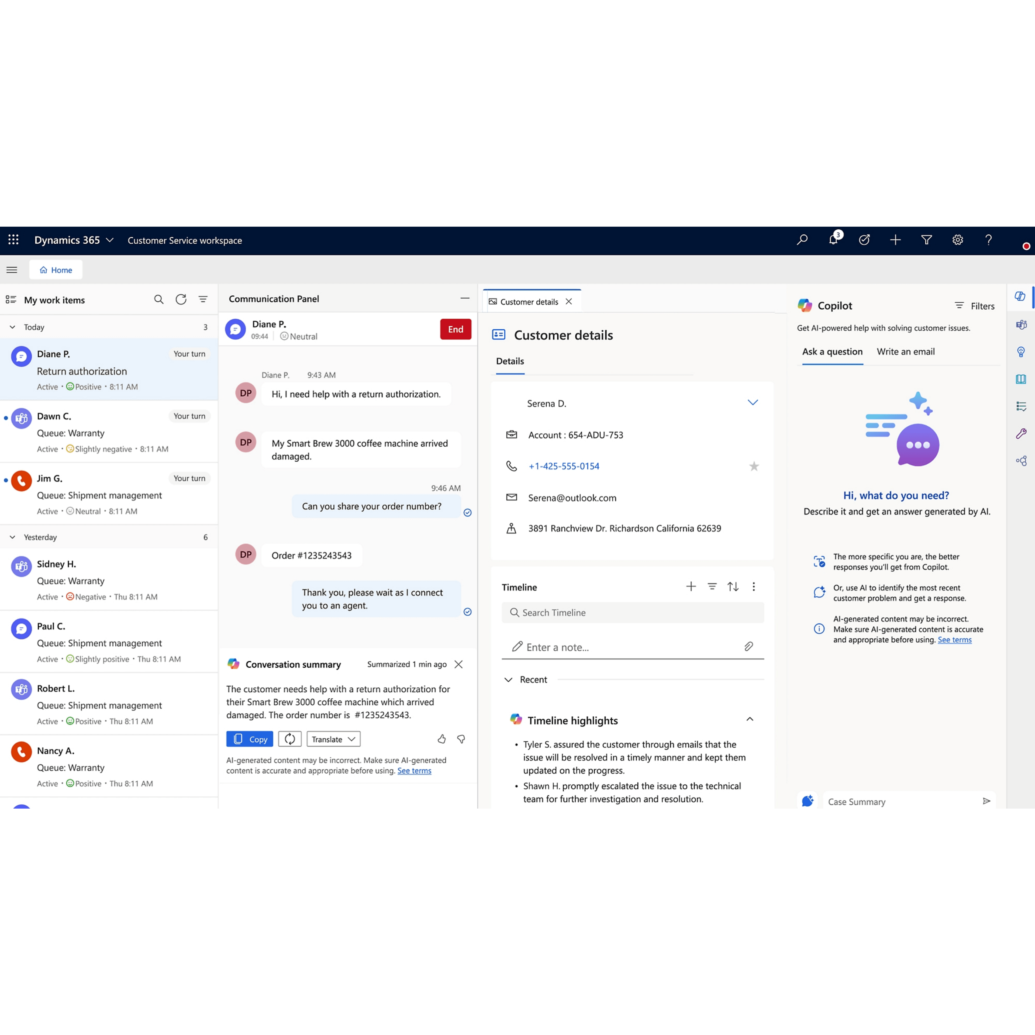This screenshot has width=1035, height=1035.
Task: Open Diane P. Return authorization item
Action: pos(109,370)
